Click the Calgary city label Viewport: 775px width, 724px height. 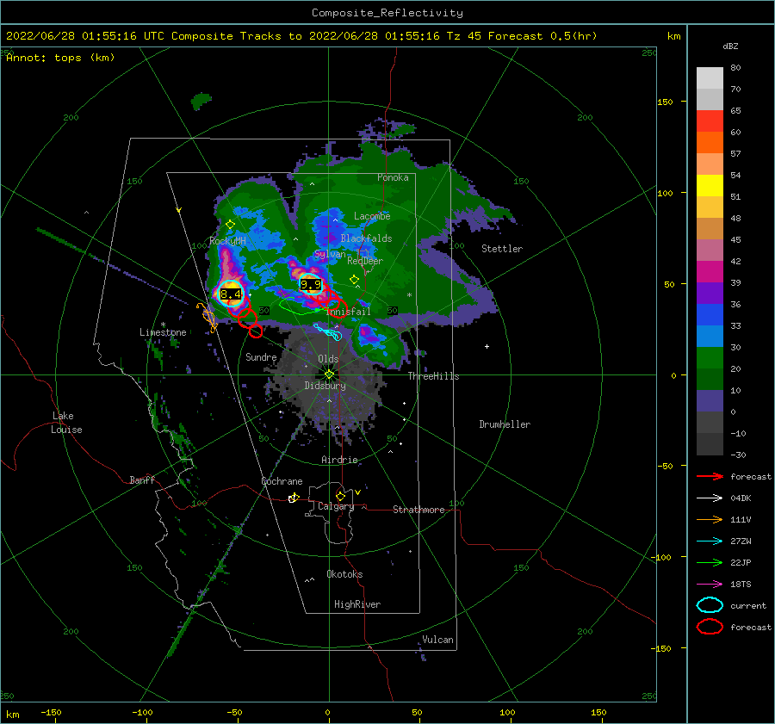click(x=336, y=506)
